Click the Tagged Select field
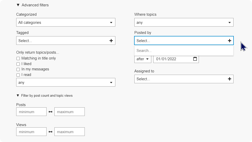The height and width of the screenshot is (142, 252). click(66, 40)
